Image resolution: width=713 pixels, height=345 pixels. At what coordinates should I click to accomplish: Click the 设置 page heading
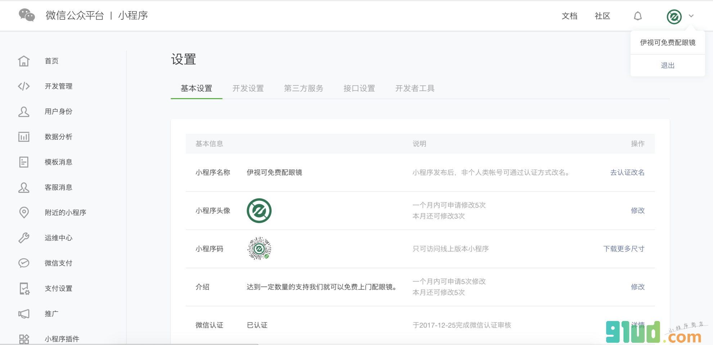coord(184,59)
